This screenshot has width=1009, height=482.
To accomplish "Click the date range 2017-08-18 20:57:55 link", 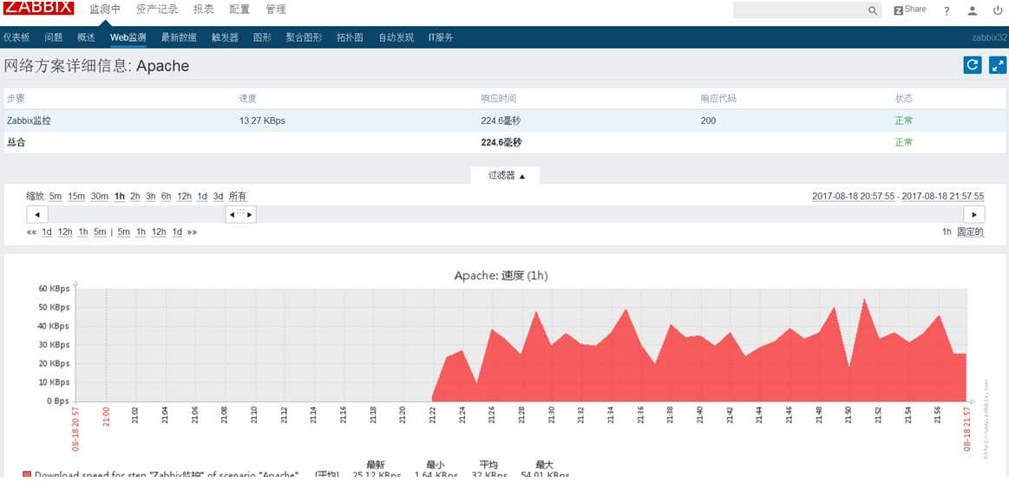I will (854, 196).
